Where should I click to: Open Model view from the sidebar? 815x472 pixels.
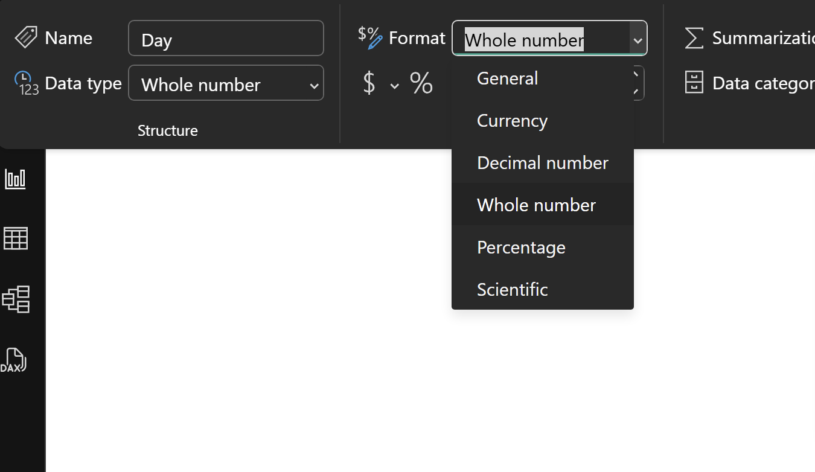pos(16,299)
